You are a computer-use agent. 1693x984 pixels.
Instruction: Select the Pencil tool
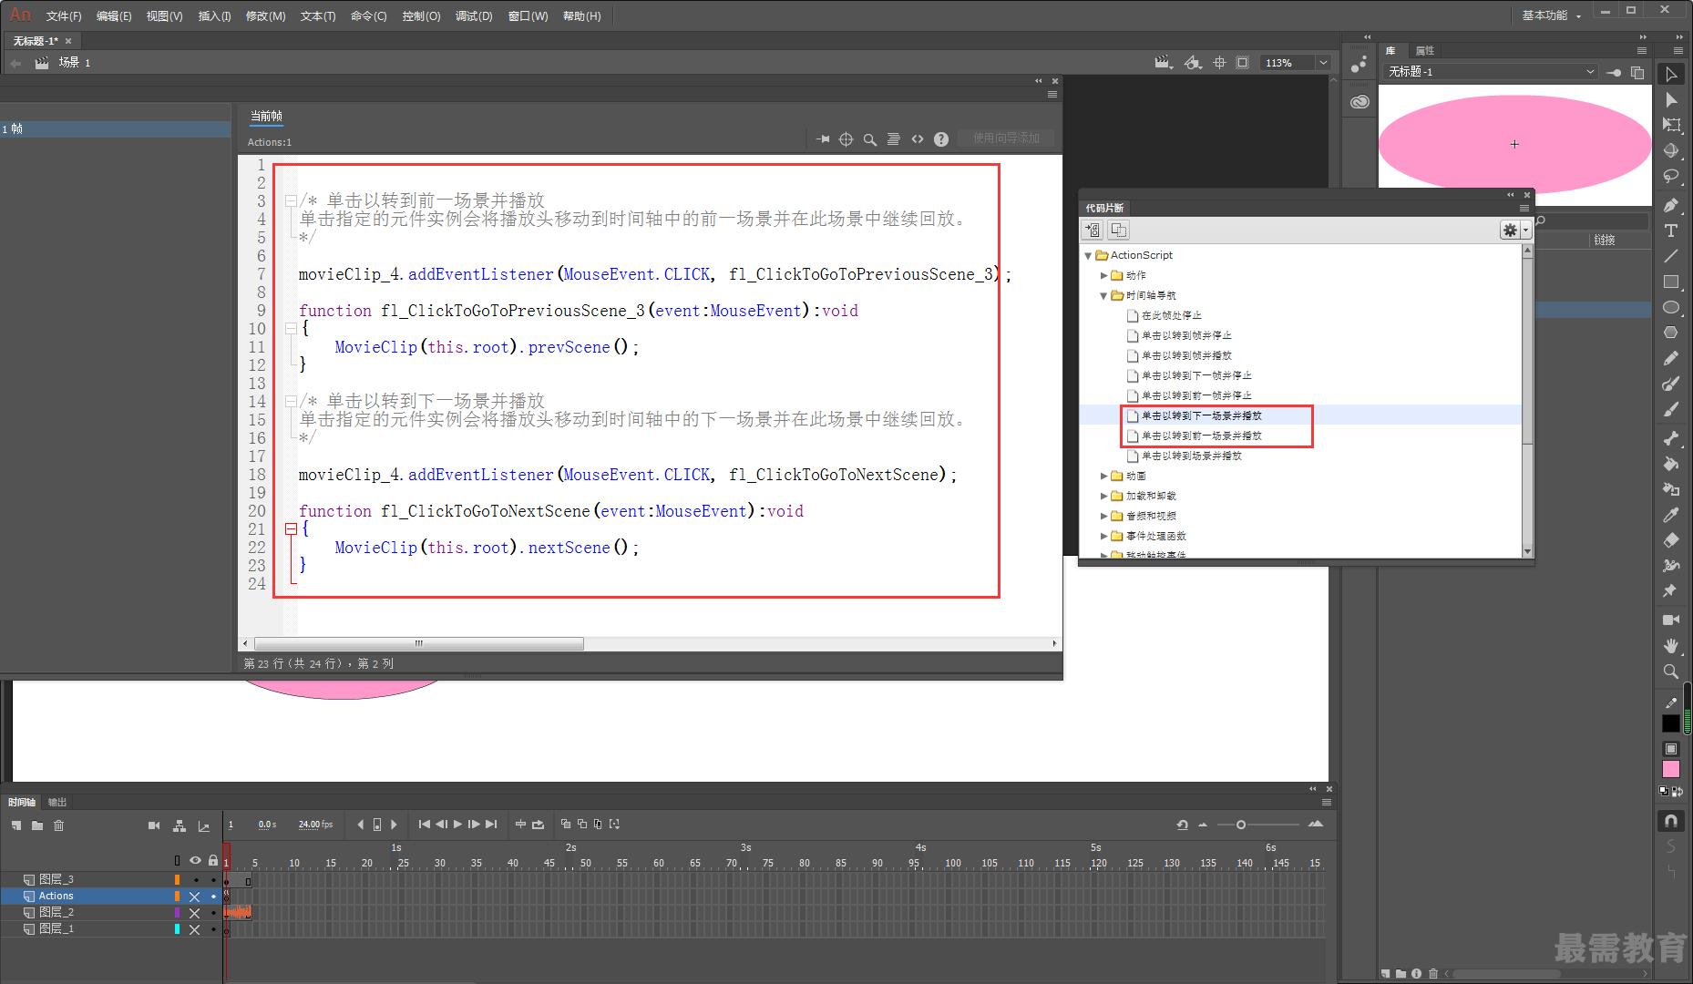pos(1671,359)
